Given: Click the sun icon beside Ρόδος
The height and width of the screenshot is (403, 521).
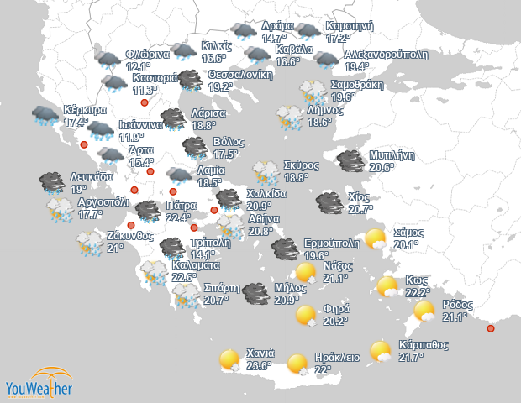Looking at the screenshot, I should tap(424, 311).
